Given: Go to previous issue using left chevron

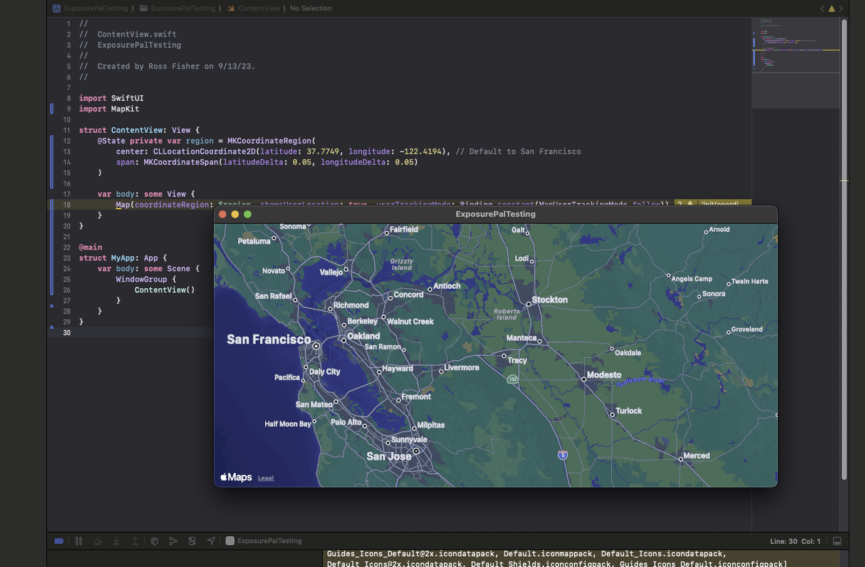Looking at the screenshot, I should point(822,9).
